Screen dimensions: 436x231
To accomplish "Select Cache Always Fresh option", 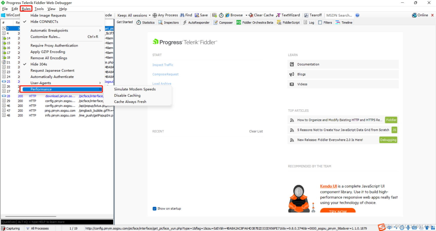I will pos(130,102).
